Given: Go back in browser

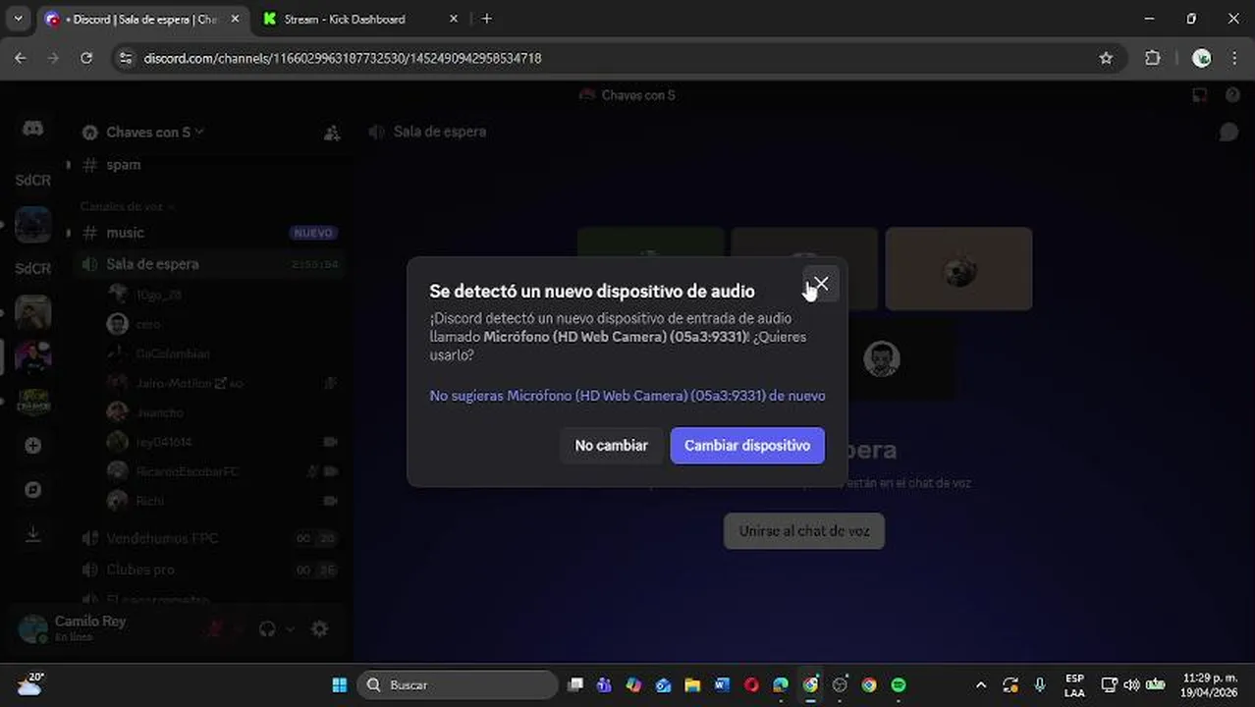Looking at the screenshot, I should (x=21, y=58).
